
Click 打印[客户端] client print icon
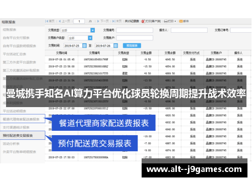coord(143,21)
